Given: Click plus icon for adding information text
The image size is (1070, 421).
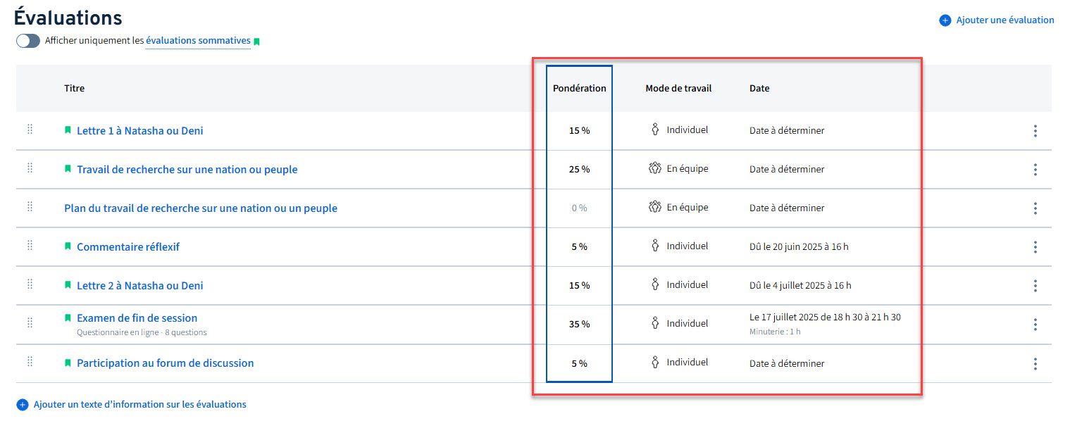Looking at the screenshot, I should click(23, 405).
